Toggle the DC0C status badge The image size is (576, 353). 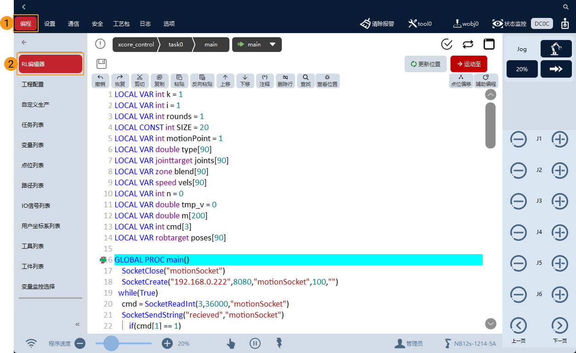point(542,24)
